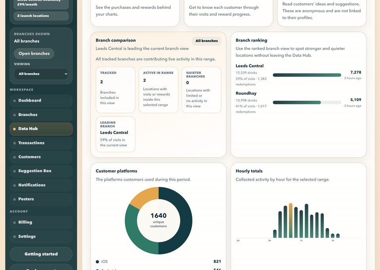Navigate to Customers page

(41, 157)
